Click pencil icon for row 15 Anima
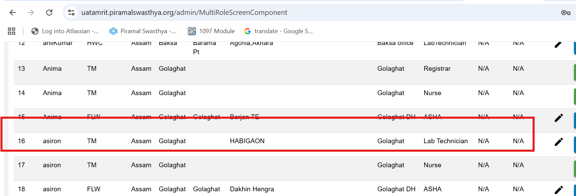Screen dimensions: 576x196 coord(559,117)
